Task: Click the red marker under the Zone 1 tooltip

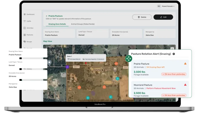Action: (86, 63)
